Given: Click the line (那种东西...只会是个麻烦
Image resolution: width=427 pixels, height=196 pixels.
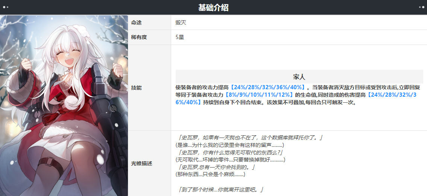Looking at the screenshot, I should click(x=211, y=175).
